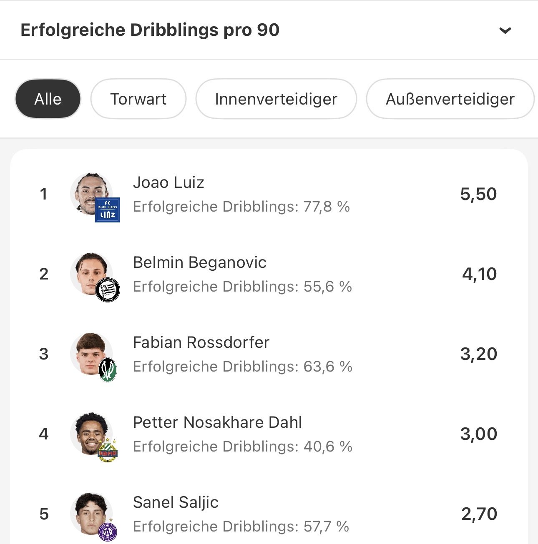
Task: Filter by Torwart position
Action: coord(138,99)
